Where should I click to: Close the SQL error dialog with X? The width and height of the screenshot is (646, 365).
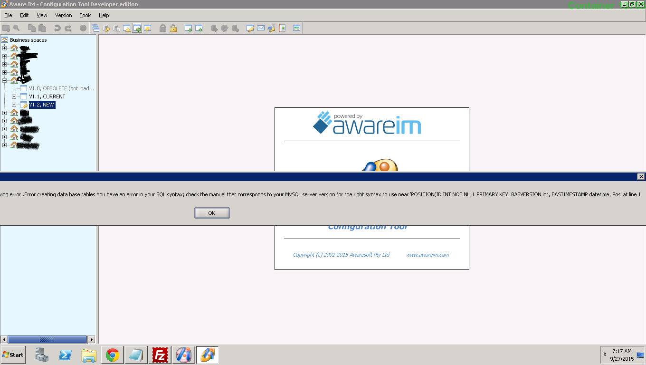(x=641, y=176)
